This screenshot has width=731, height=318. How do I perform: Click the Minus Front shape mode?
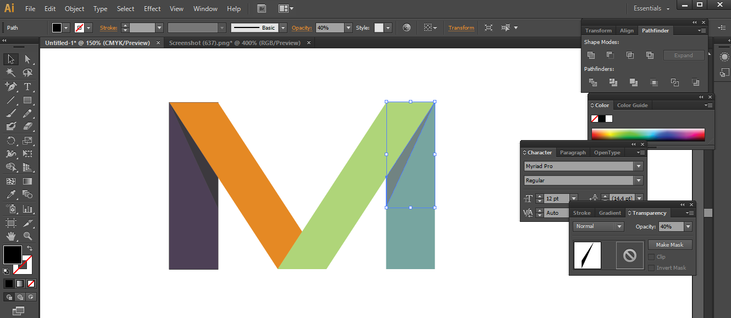(x=610, y=55)
